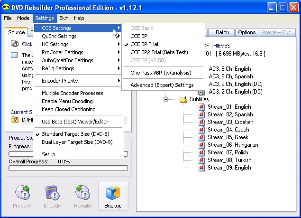Select AC3, 6 Ch, Spanish audio
This screenshot has width=301, height=218.
click(231, 76)
